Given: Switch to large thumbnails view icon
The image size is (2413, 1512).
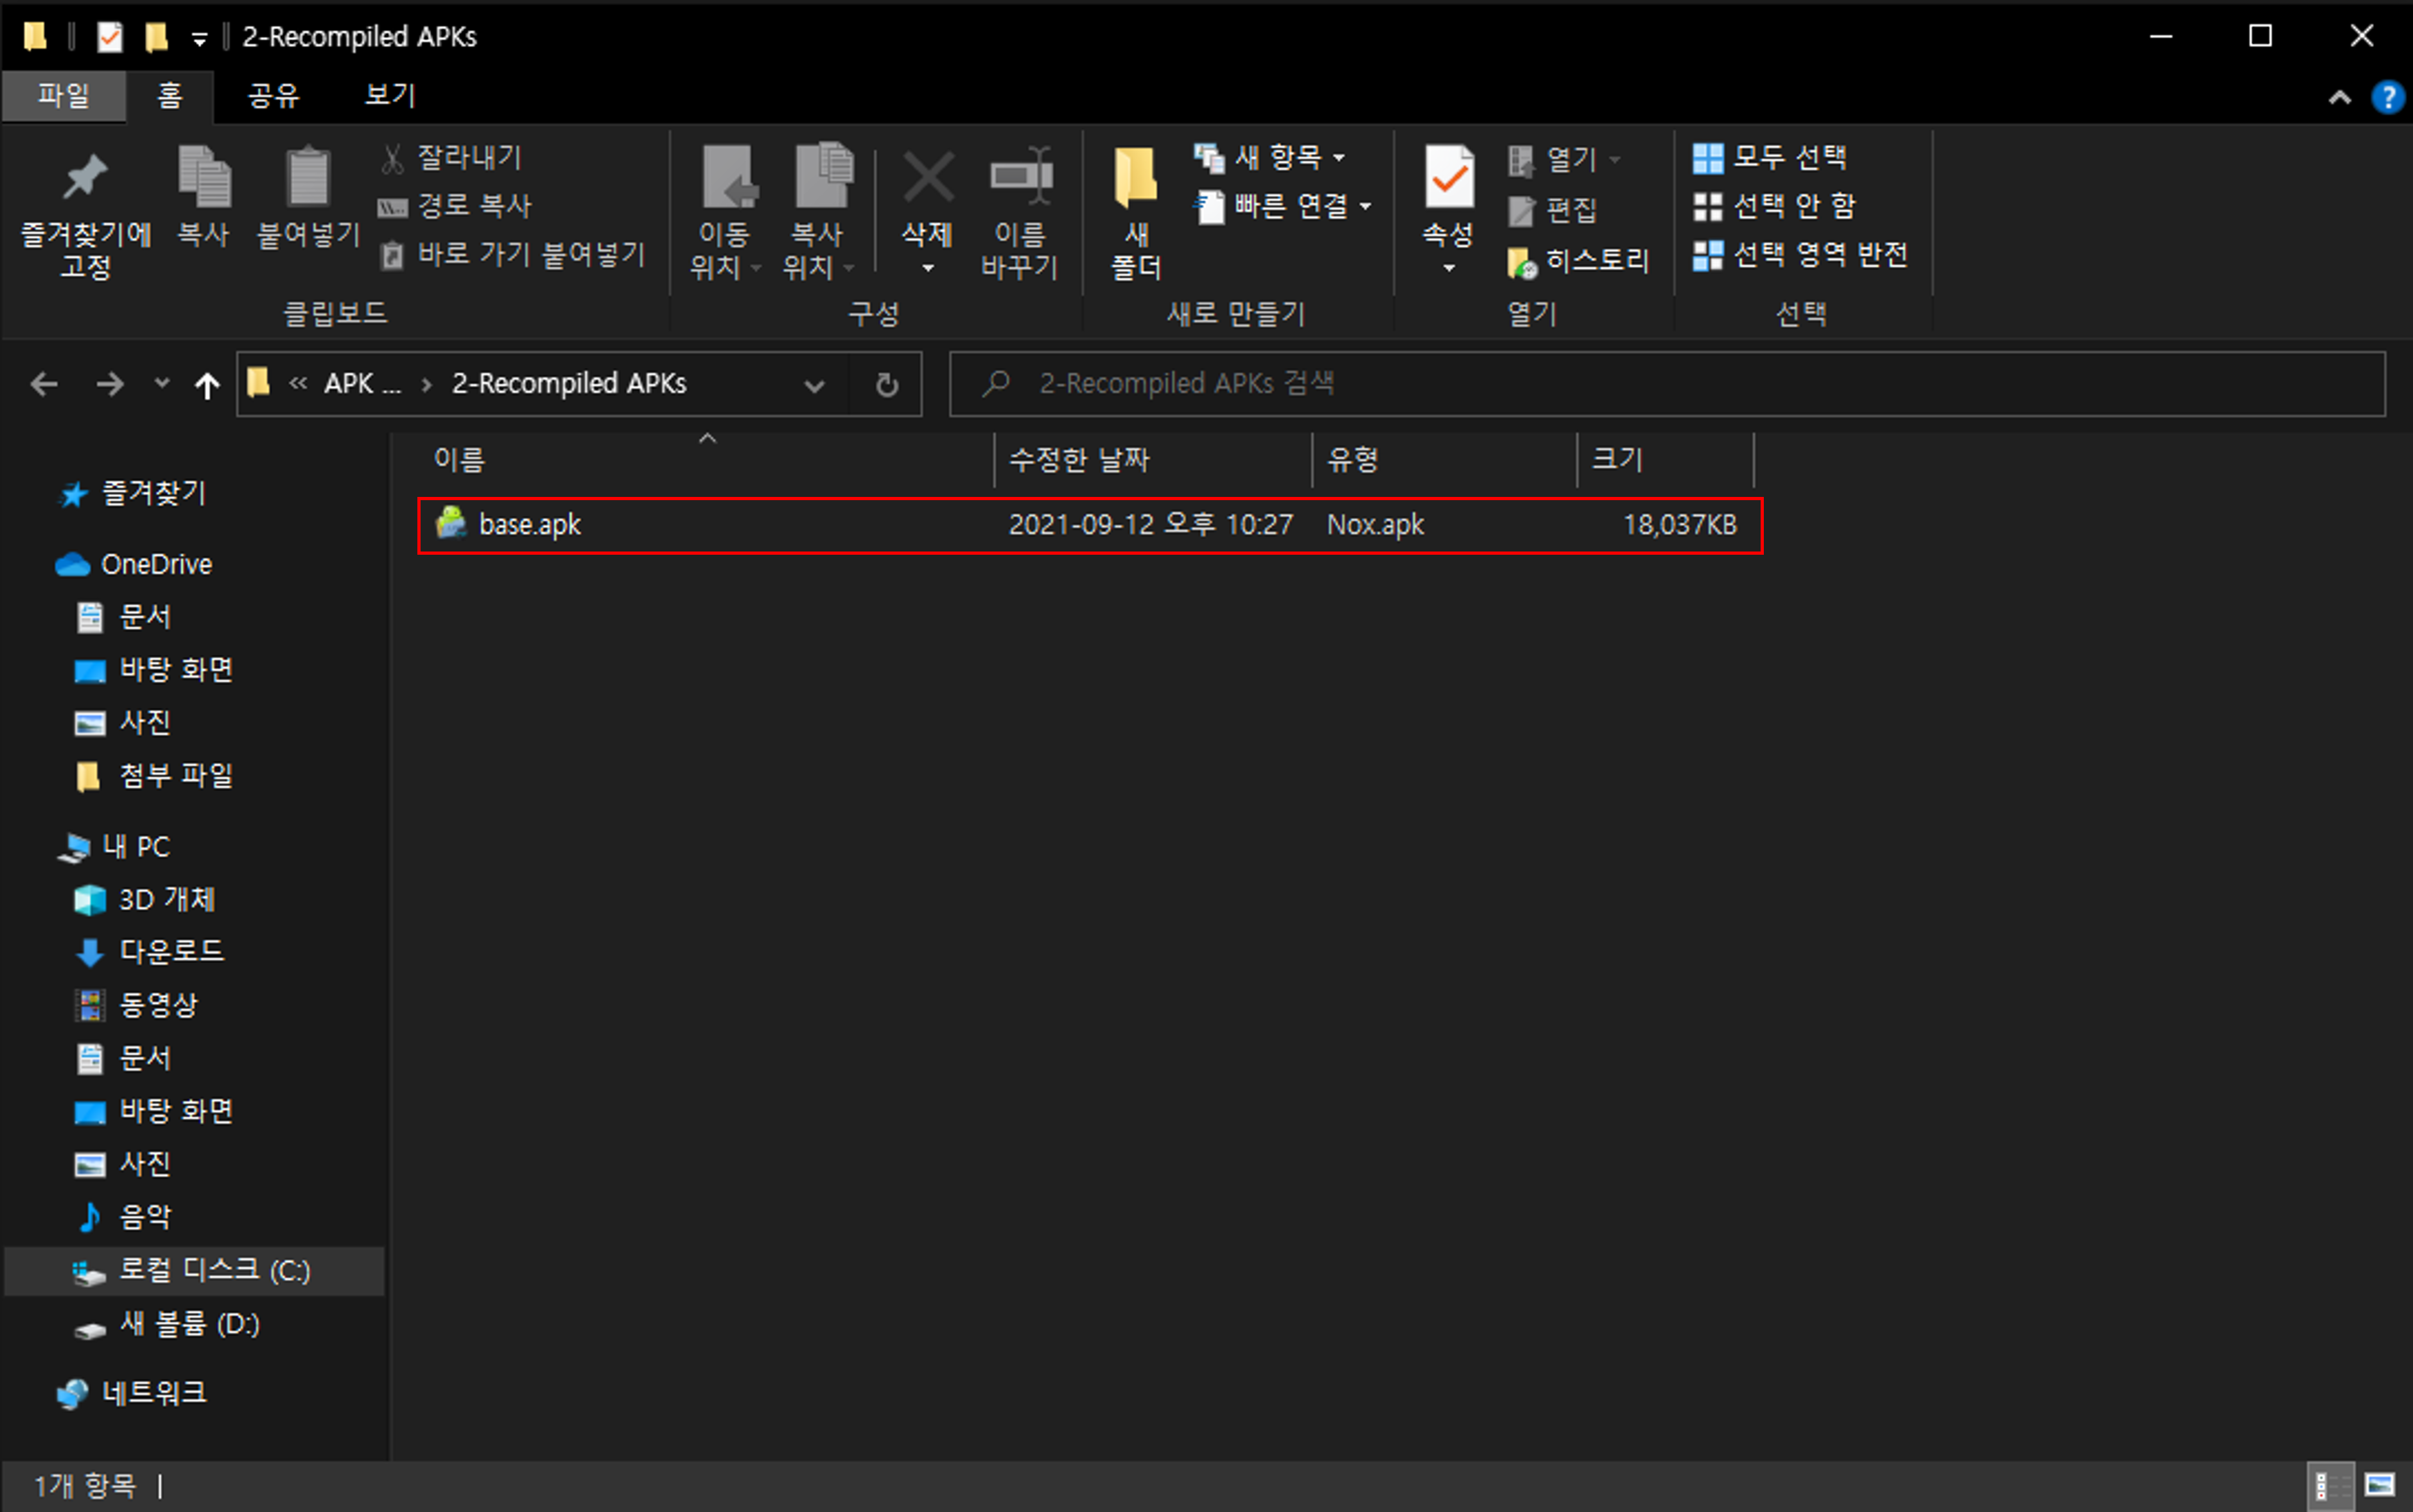Looking at the screenshot, I should (x=2379, y=1484).
